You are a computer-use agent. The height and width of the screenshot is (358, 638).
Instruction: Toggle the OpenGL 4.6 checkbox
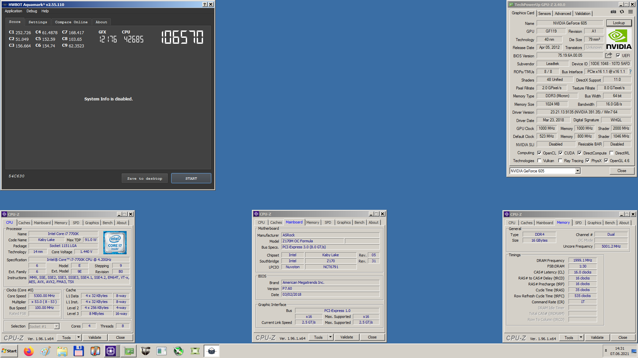pyautogui.click(x=606, y=160)
